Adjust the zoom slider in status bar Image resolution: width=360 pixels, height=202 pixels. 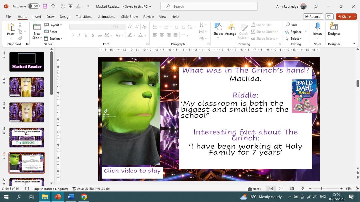click(321, 189)
